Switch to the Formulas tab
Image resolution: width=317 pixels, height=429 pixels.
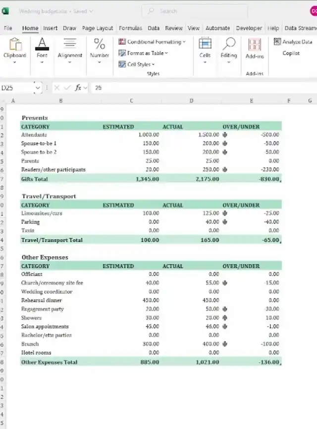(130, 28)
